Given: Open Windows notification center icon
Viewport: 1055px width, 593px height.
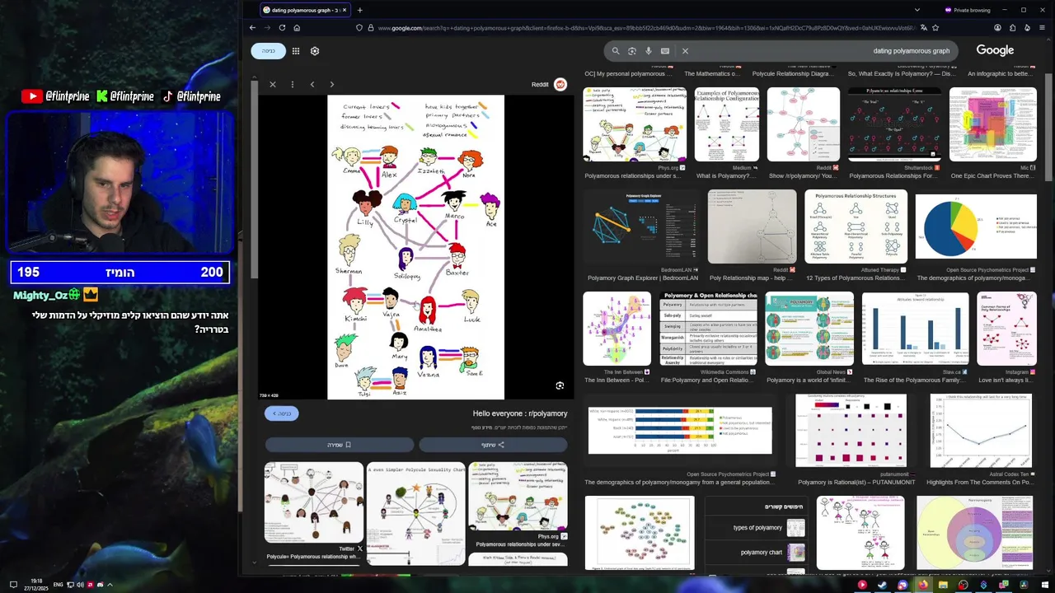Looking at the screenshot, I should [13, 585].
